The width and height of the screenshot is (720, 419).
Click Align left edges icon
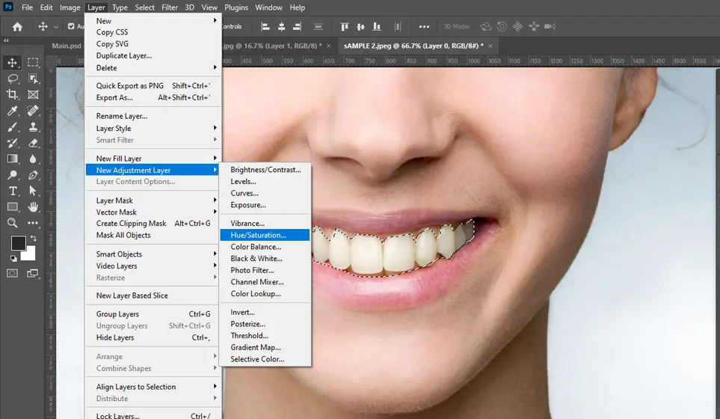pos(265,27)
